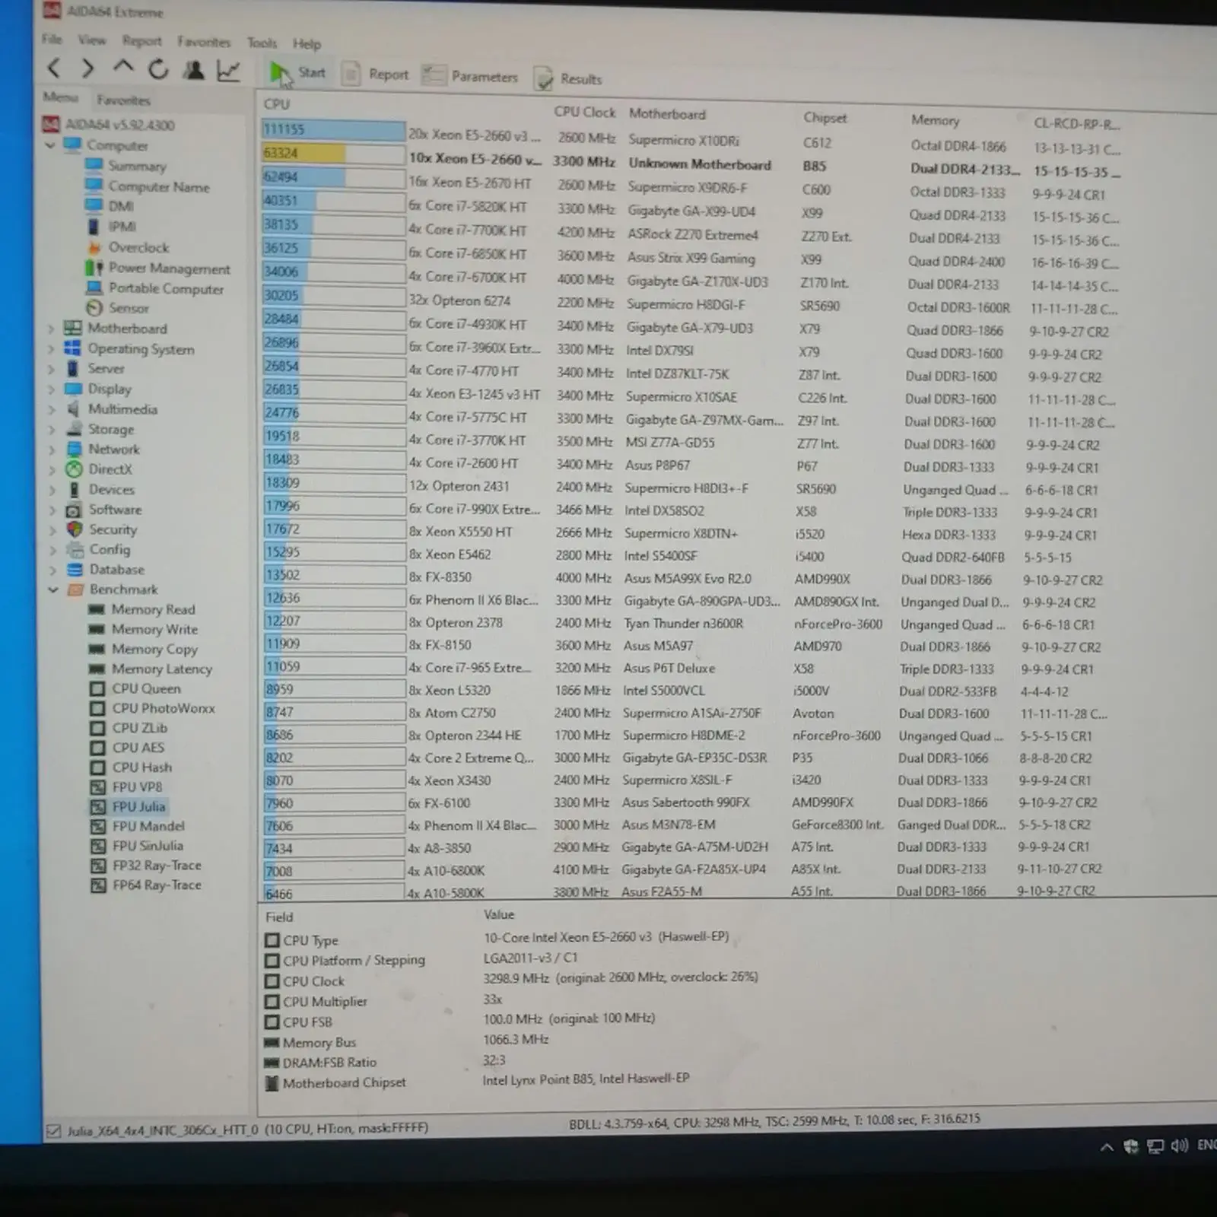Screen dimensions: 1217x1217
Task: Open the View menu
Action: (x=92, y=40)
